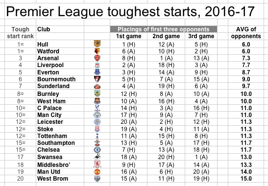Select West Brom's average 15.0 cell
Image resolution: width=268 pixels, height=186 pixels.
246,179
